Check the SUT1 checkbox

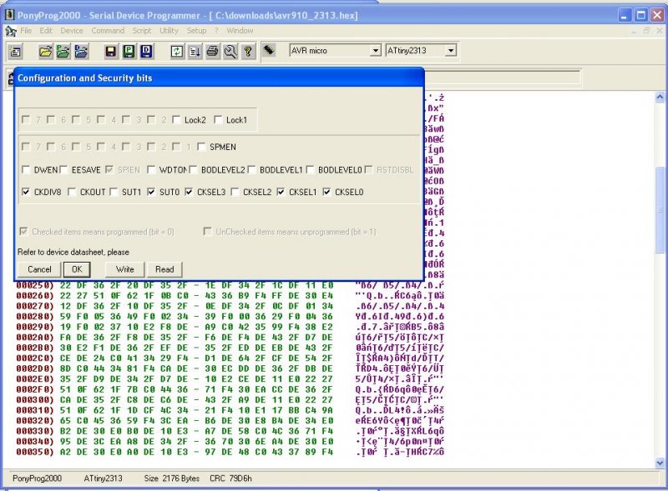tap(114, 192)
